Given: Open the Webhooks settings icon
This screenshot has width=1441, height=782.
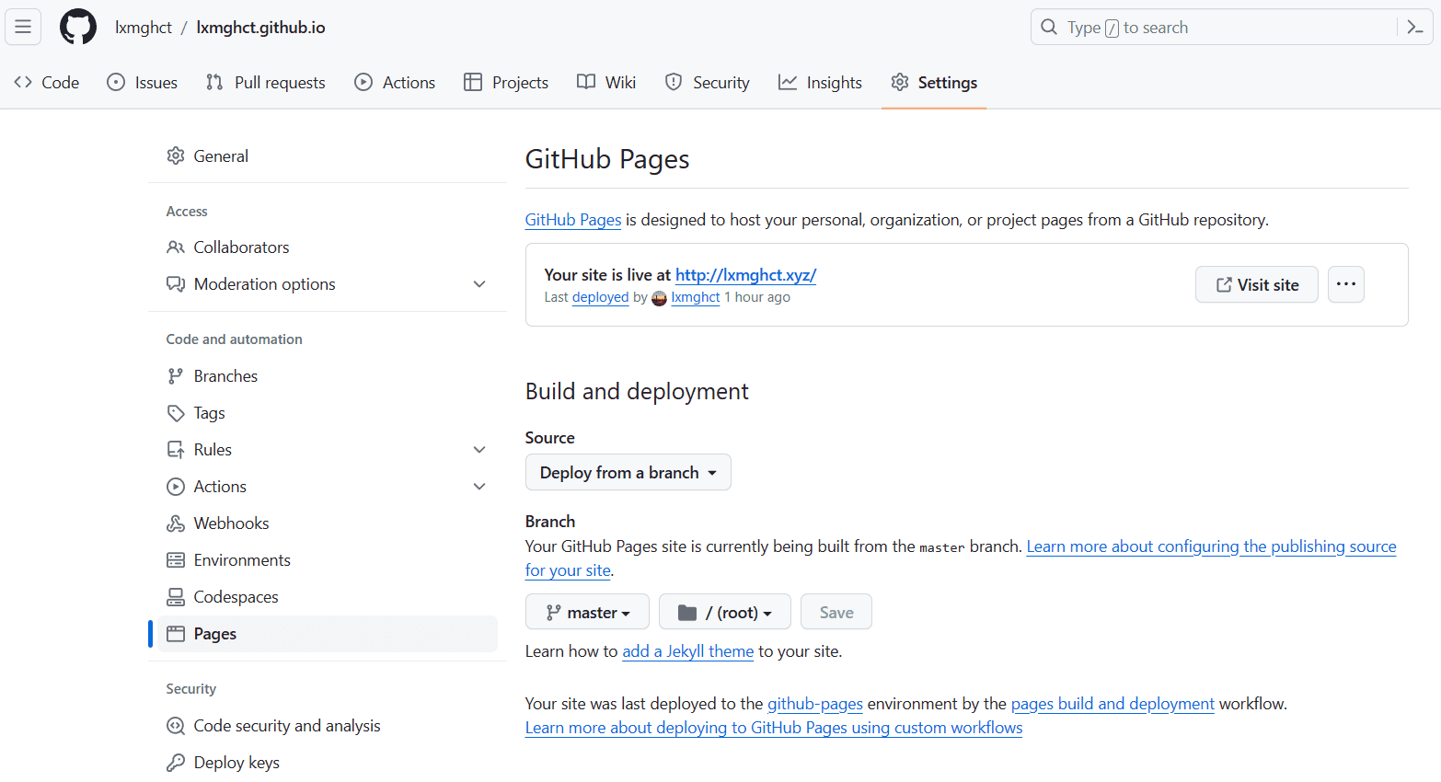Looking at the screenshot, I should [x=175, y=523].
